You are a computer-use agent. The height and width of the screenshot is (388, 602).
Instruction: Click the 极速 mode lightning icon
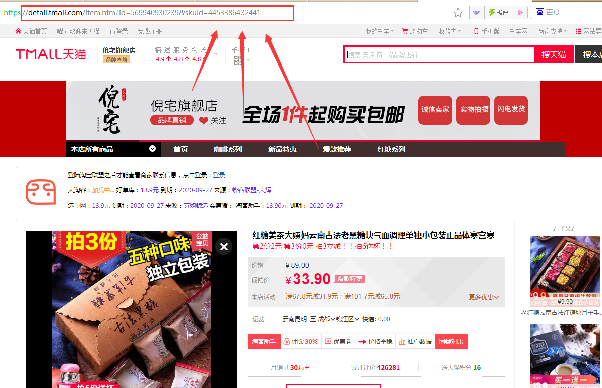point(492,13)
